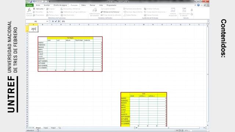The image size is (235, 132).
Task: Switch to the Datos tab
Action: tap(84, 5)
